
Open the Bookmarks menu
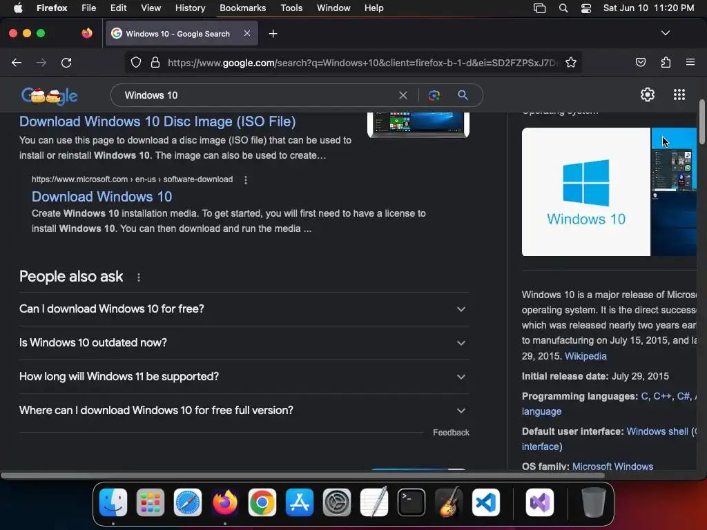click(242, 8)
